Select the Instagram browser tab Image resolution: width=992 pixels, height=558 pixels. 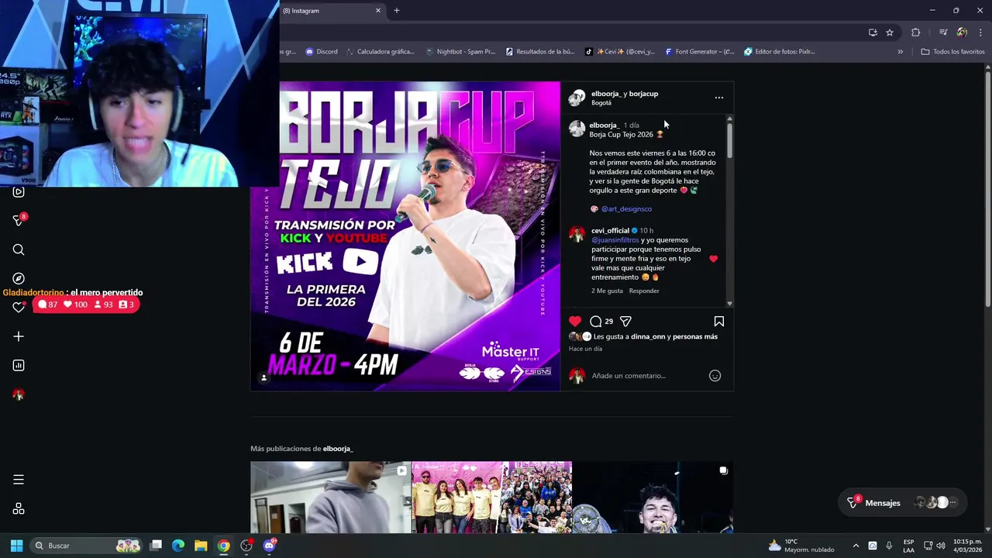[x=329, y=11]
